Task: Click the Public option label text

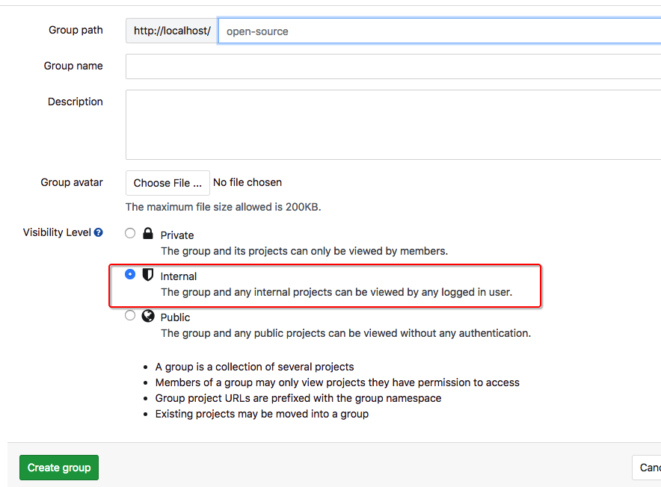Action: (176, 317)
